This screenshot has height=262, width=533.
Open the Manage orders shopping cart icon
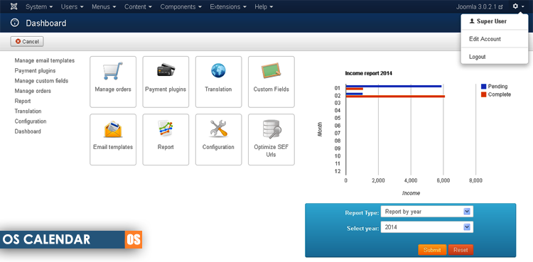[113, 71]
